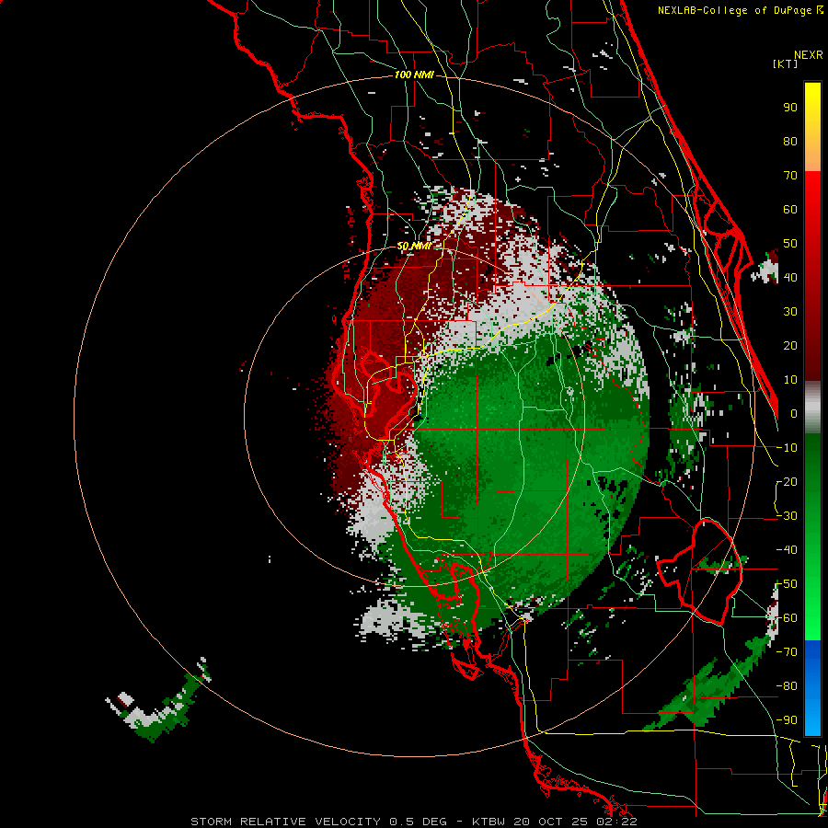The image size is (828, 828).
Task: Select the 100 NMI range ring label
Action: point(415,75)
